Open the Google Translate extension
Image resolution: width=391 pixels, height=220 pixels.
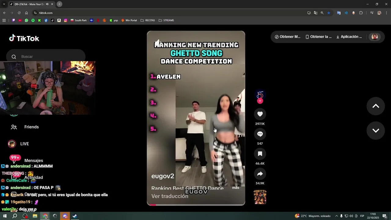pyautogui.click(x=339, y=13)
